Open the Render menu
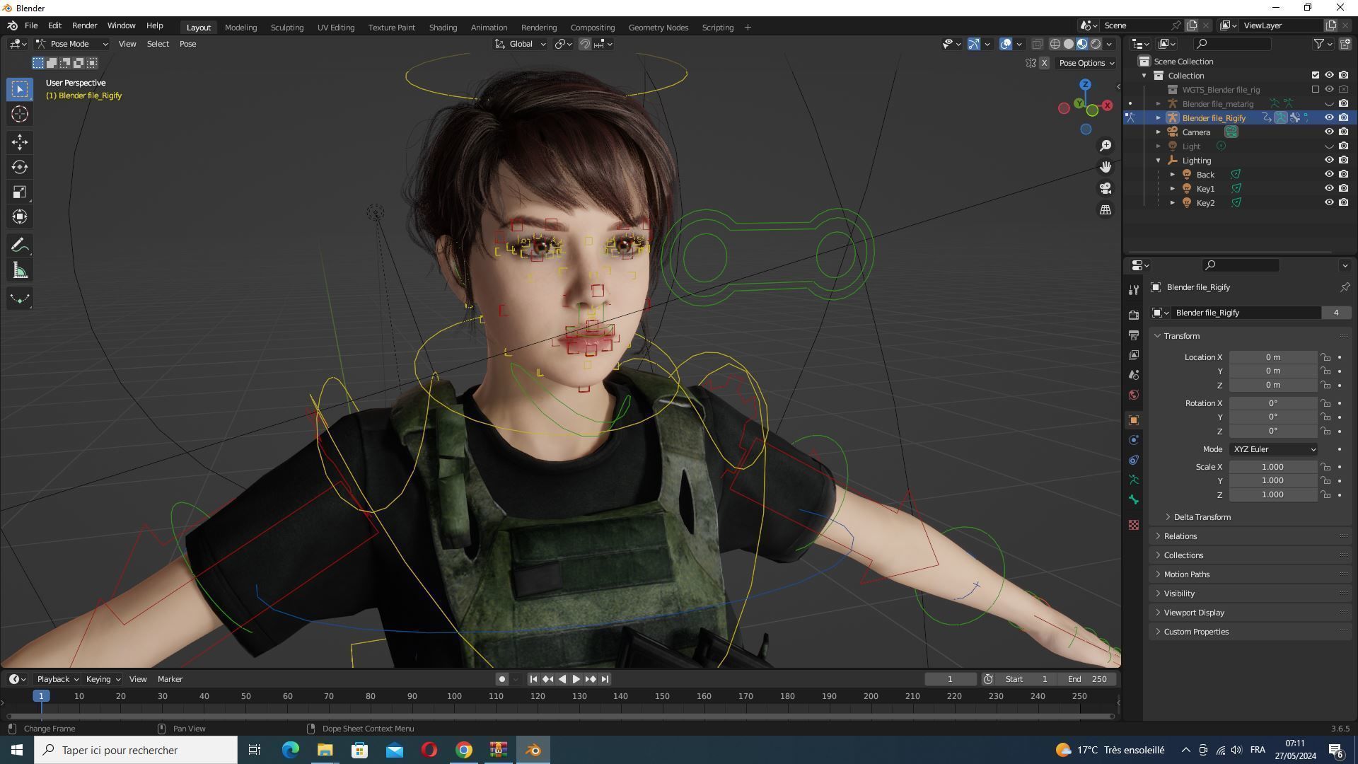The height and width of the screenshot is (764, 1358). 84,25
